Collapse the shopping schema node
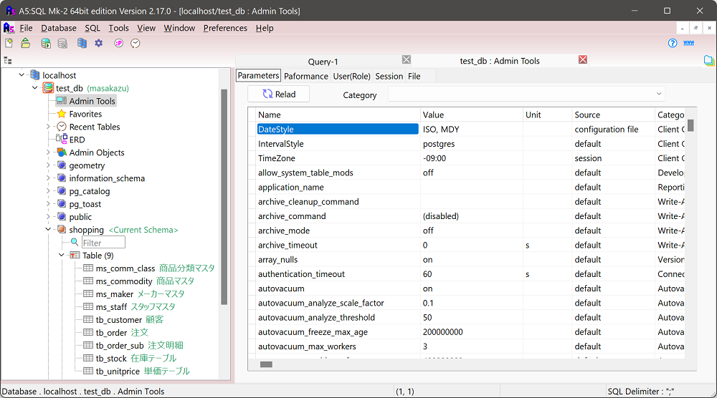Screen dimensions: 717x398 click(48, 229)
